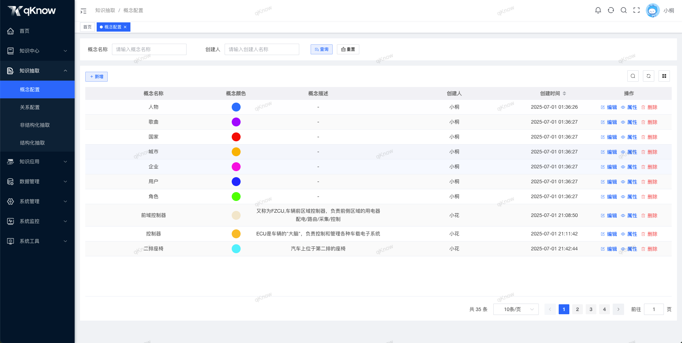Toggle sort on 创建时间 column
682x343 pixels.
tap(564, 93)
